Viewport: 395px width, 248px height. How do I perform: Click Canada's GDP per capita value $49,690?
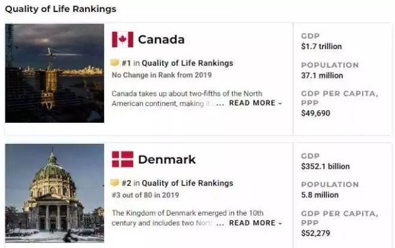(315, 113)
